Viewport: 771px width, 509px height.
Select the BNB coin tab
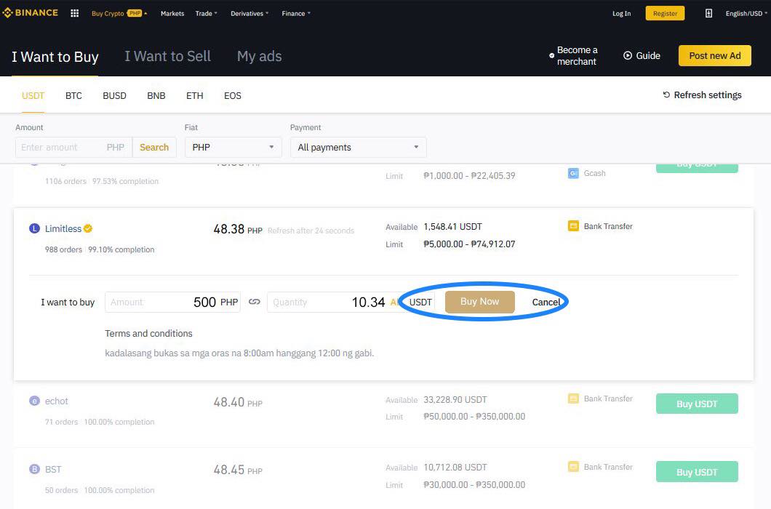coord(156,95)
